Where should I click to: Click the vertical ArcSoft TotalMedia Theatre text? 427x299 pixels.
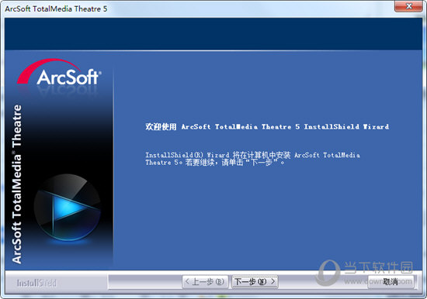17,184
